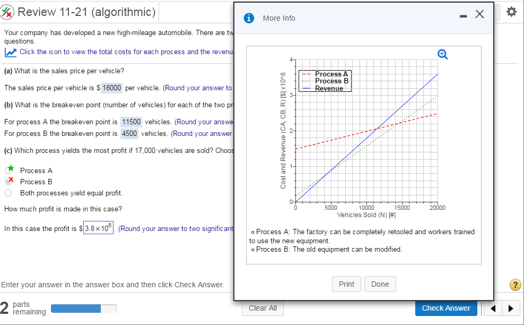
Task: Open the total costs and revenue info link
Action: tap(106, 52)
